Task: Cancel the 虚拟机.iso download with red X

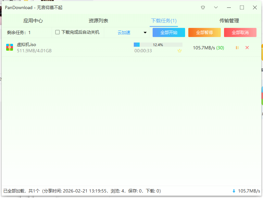Action: 247,47
